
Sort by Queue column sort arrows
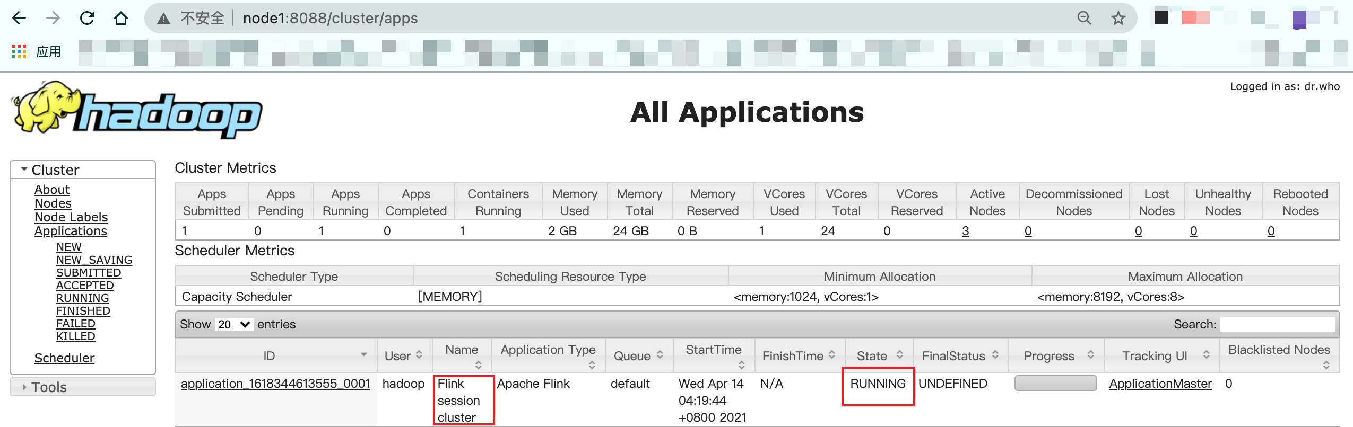pyautogui.click(x=660, y=355)
